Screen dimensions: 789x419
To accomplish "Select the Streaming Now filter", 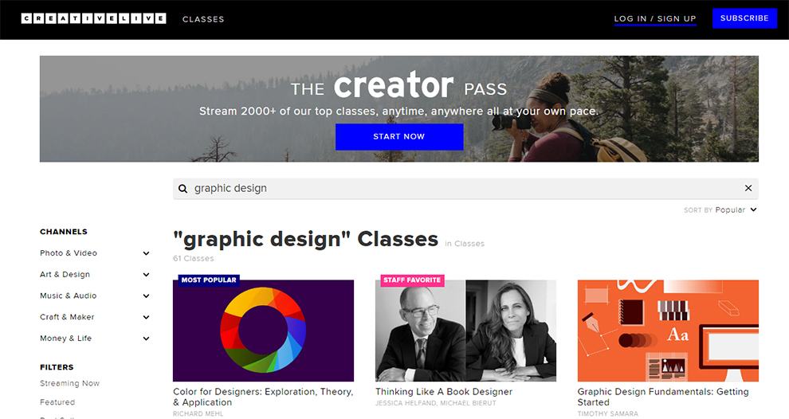I will point(69,383).
